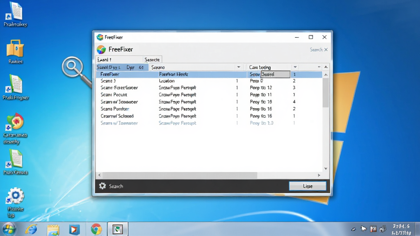Select the highlighted FreeFixer row
Viewport: 420px width, 236px height.
[209, 75]
